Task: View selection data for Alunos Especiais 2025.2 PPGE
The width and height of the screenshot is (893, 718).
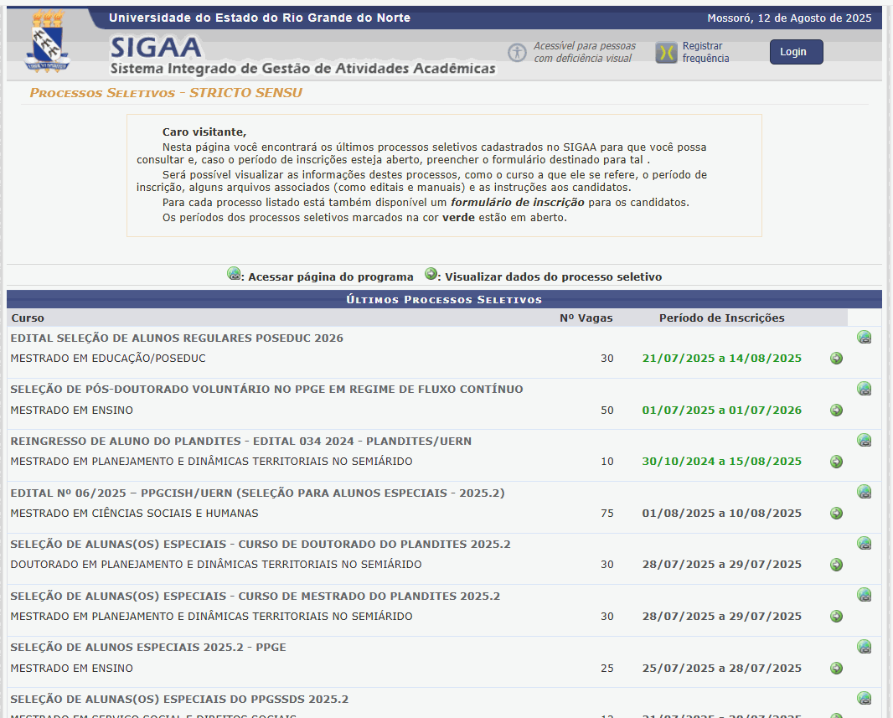Action: [836, 669]
